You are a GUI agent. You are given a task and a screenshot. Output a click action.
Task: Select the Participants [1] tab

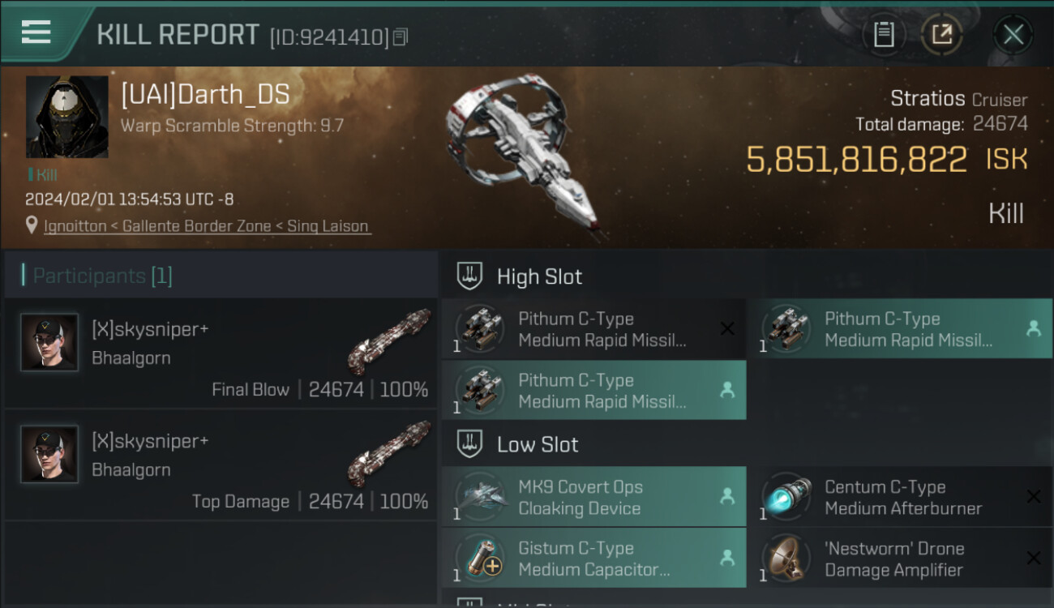[102, 276]
